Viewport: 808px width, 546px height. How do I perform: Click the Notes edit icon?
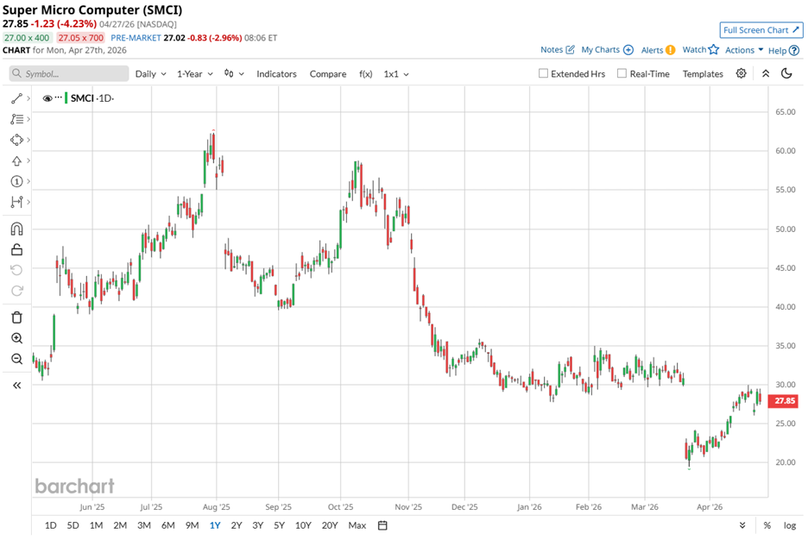570,49
